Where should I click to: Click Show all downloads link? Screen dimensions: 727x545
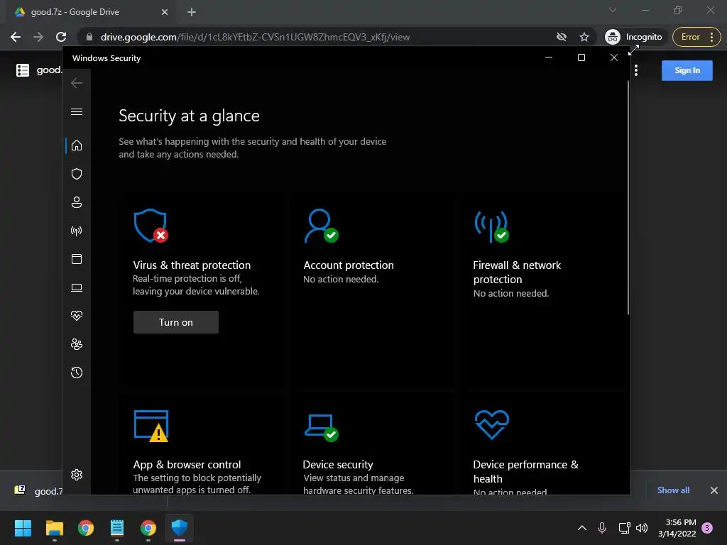(x=673, y=490)
